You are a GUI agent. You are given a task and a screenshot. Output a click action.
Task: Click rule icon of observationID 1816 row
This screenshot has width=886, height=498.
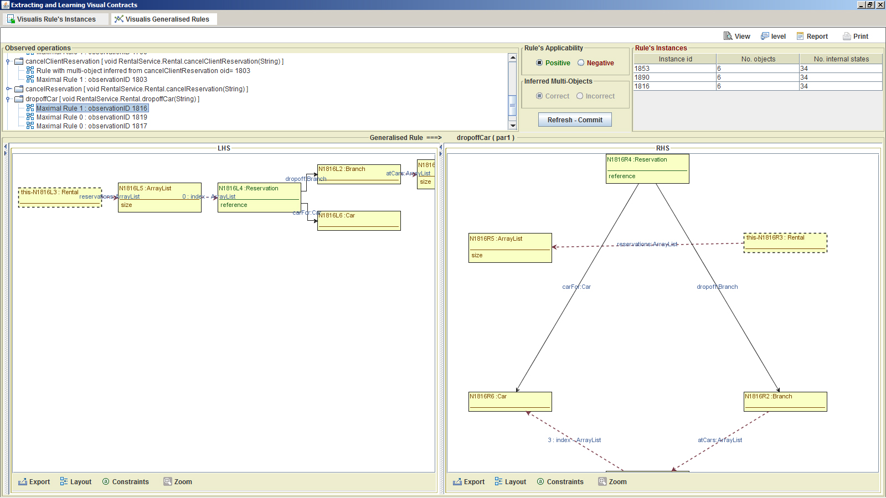(x=30, y=108)
